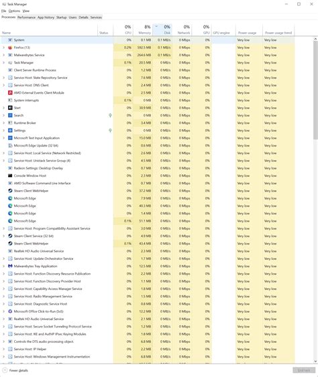Click the vertical scrollbar thumb

coord(315,90)
